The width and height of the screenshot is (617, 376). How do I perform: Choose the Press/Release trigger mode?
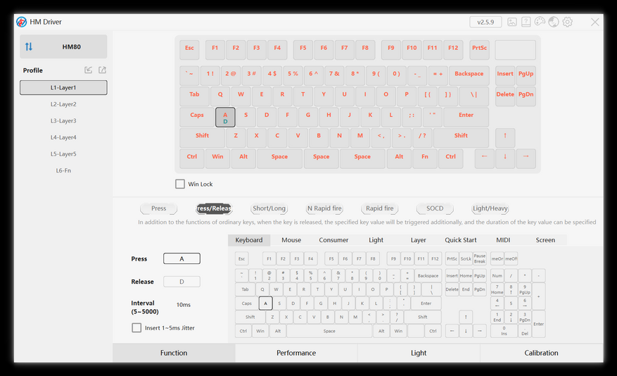pyautogui.click(x=214, y=208)
